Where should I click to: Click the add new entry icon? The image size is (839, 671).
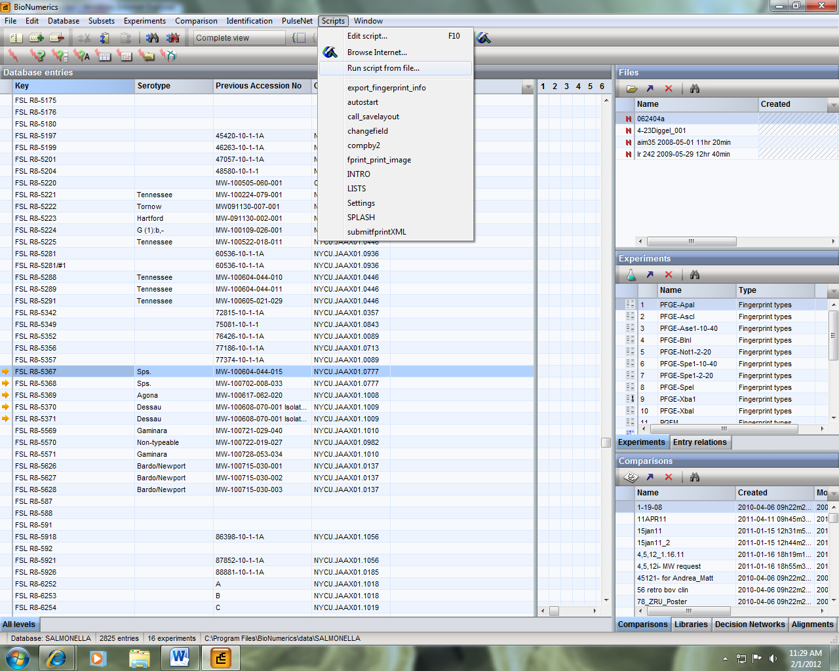[x=37, y=38]
